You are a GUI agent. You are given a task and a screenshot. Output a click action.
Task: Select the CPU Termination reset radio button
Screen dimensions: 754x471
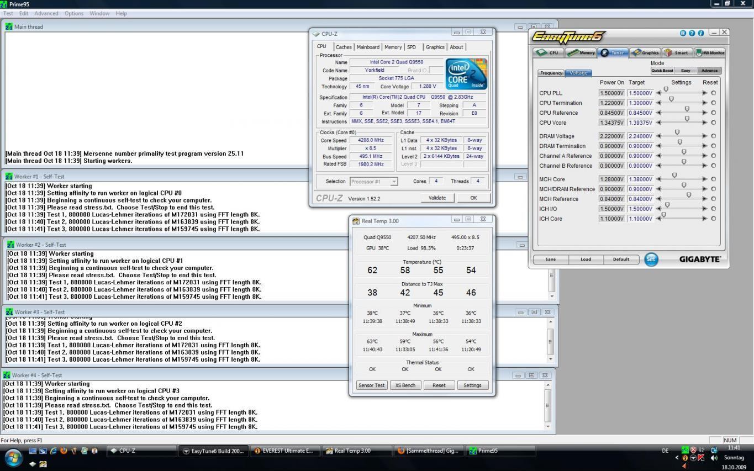click(713, 103)
